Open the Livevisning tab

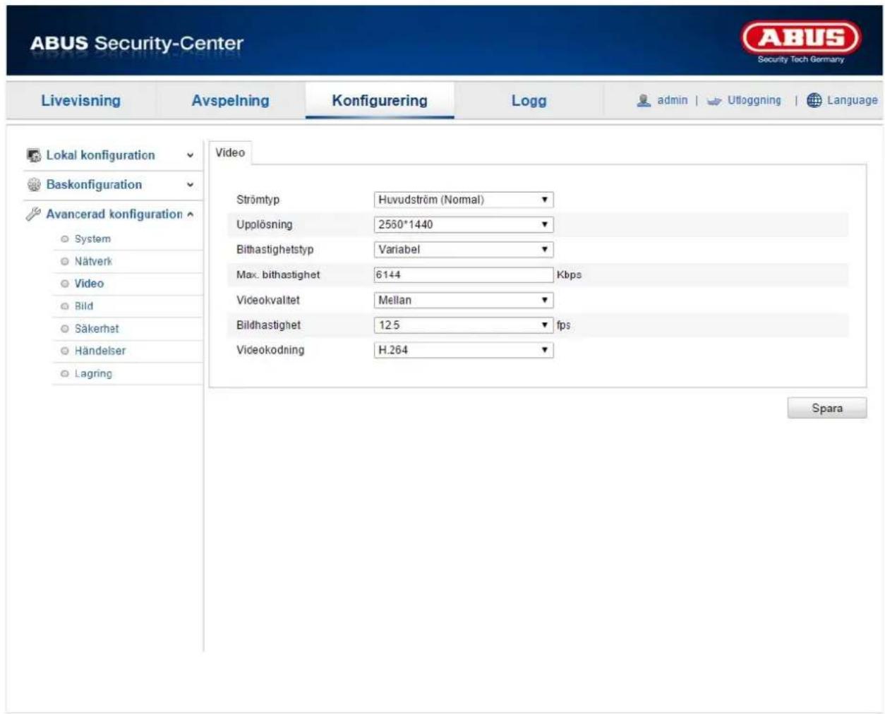pos(80,100)
